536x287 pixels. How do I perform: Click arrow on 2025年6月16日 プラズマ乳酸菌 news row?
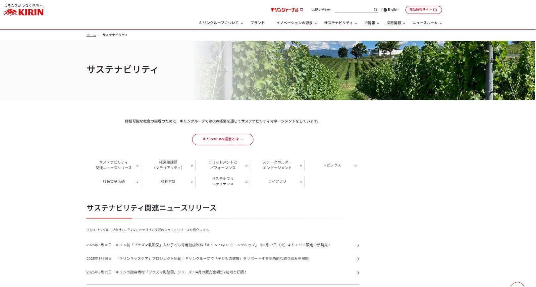[x=358, y=245]
